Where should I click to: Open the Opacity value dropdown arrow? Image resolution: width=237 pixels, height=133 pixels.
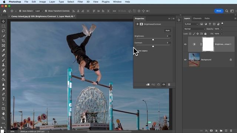221,29
